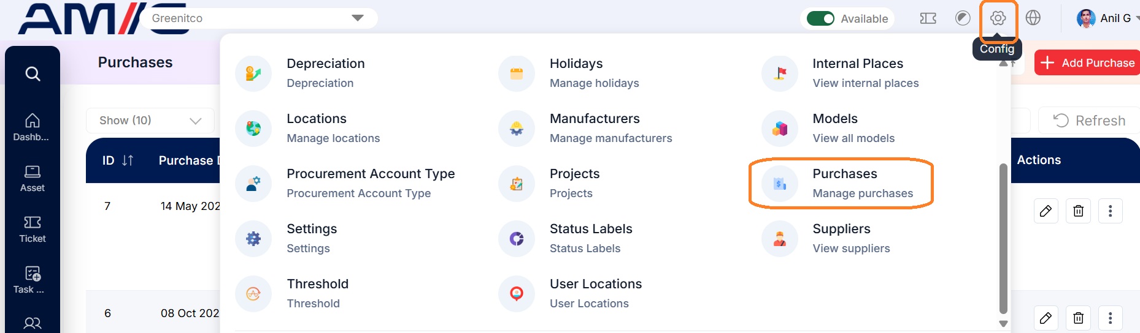Open the language globe icon
1140x333 pixels.
pyautogui.click(x=1033, y=18)
